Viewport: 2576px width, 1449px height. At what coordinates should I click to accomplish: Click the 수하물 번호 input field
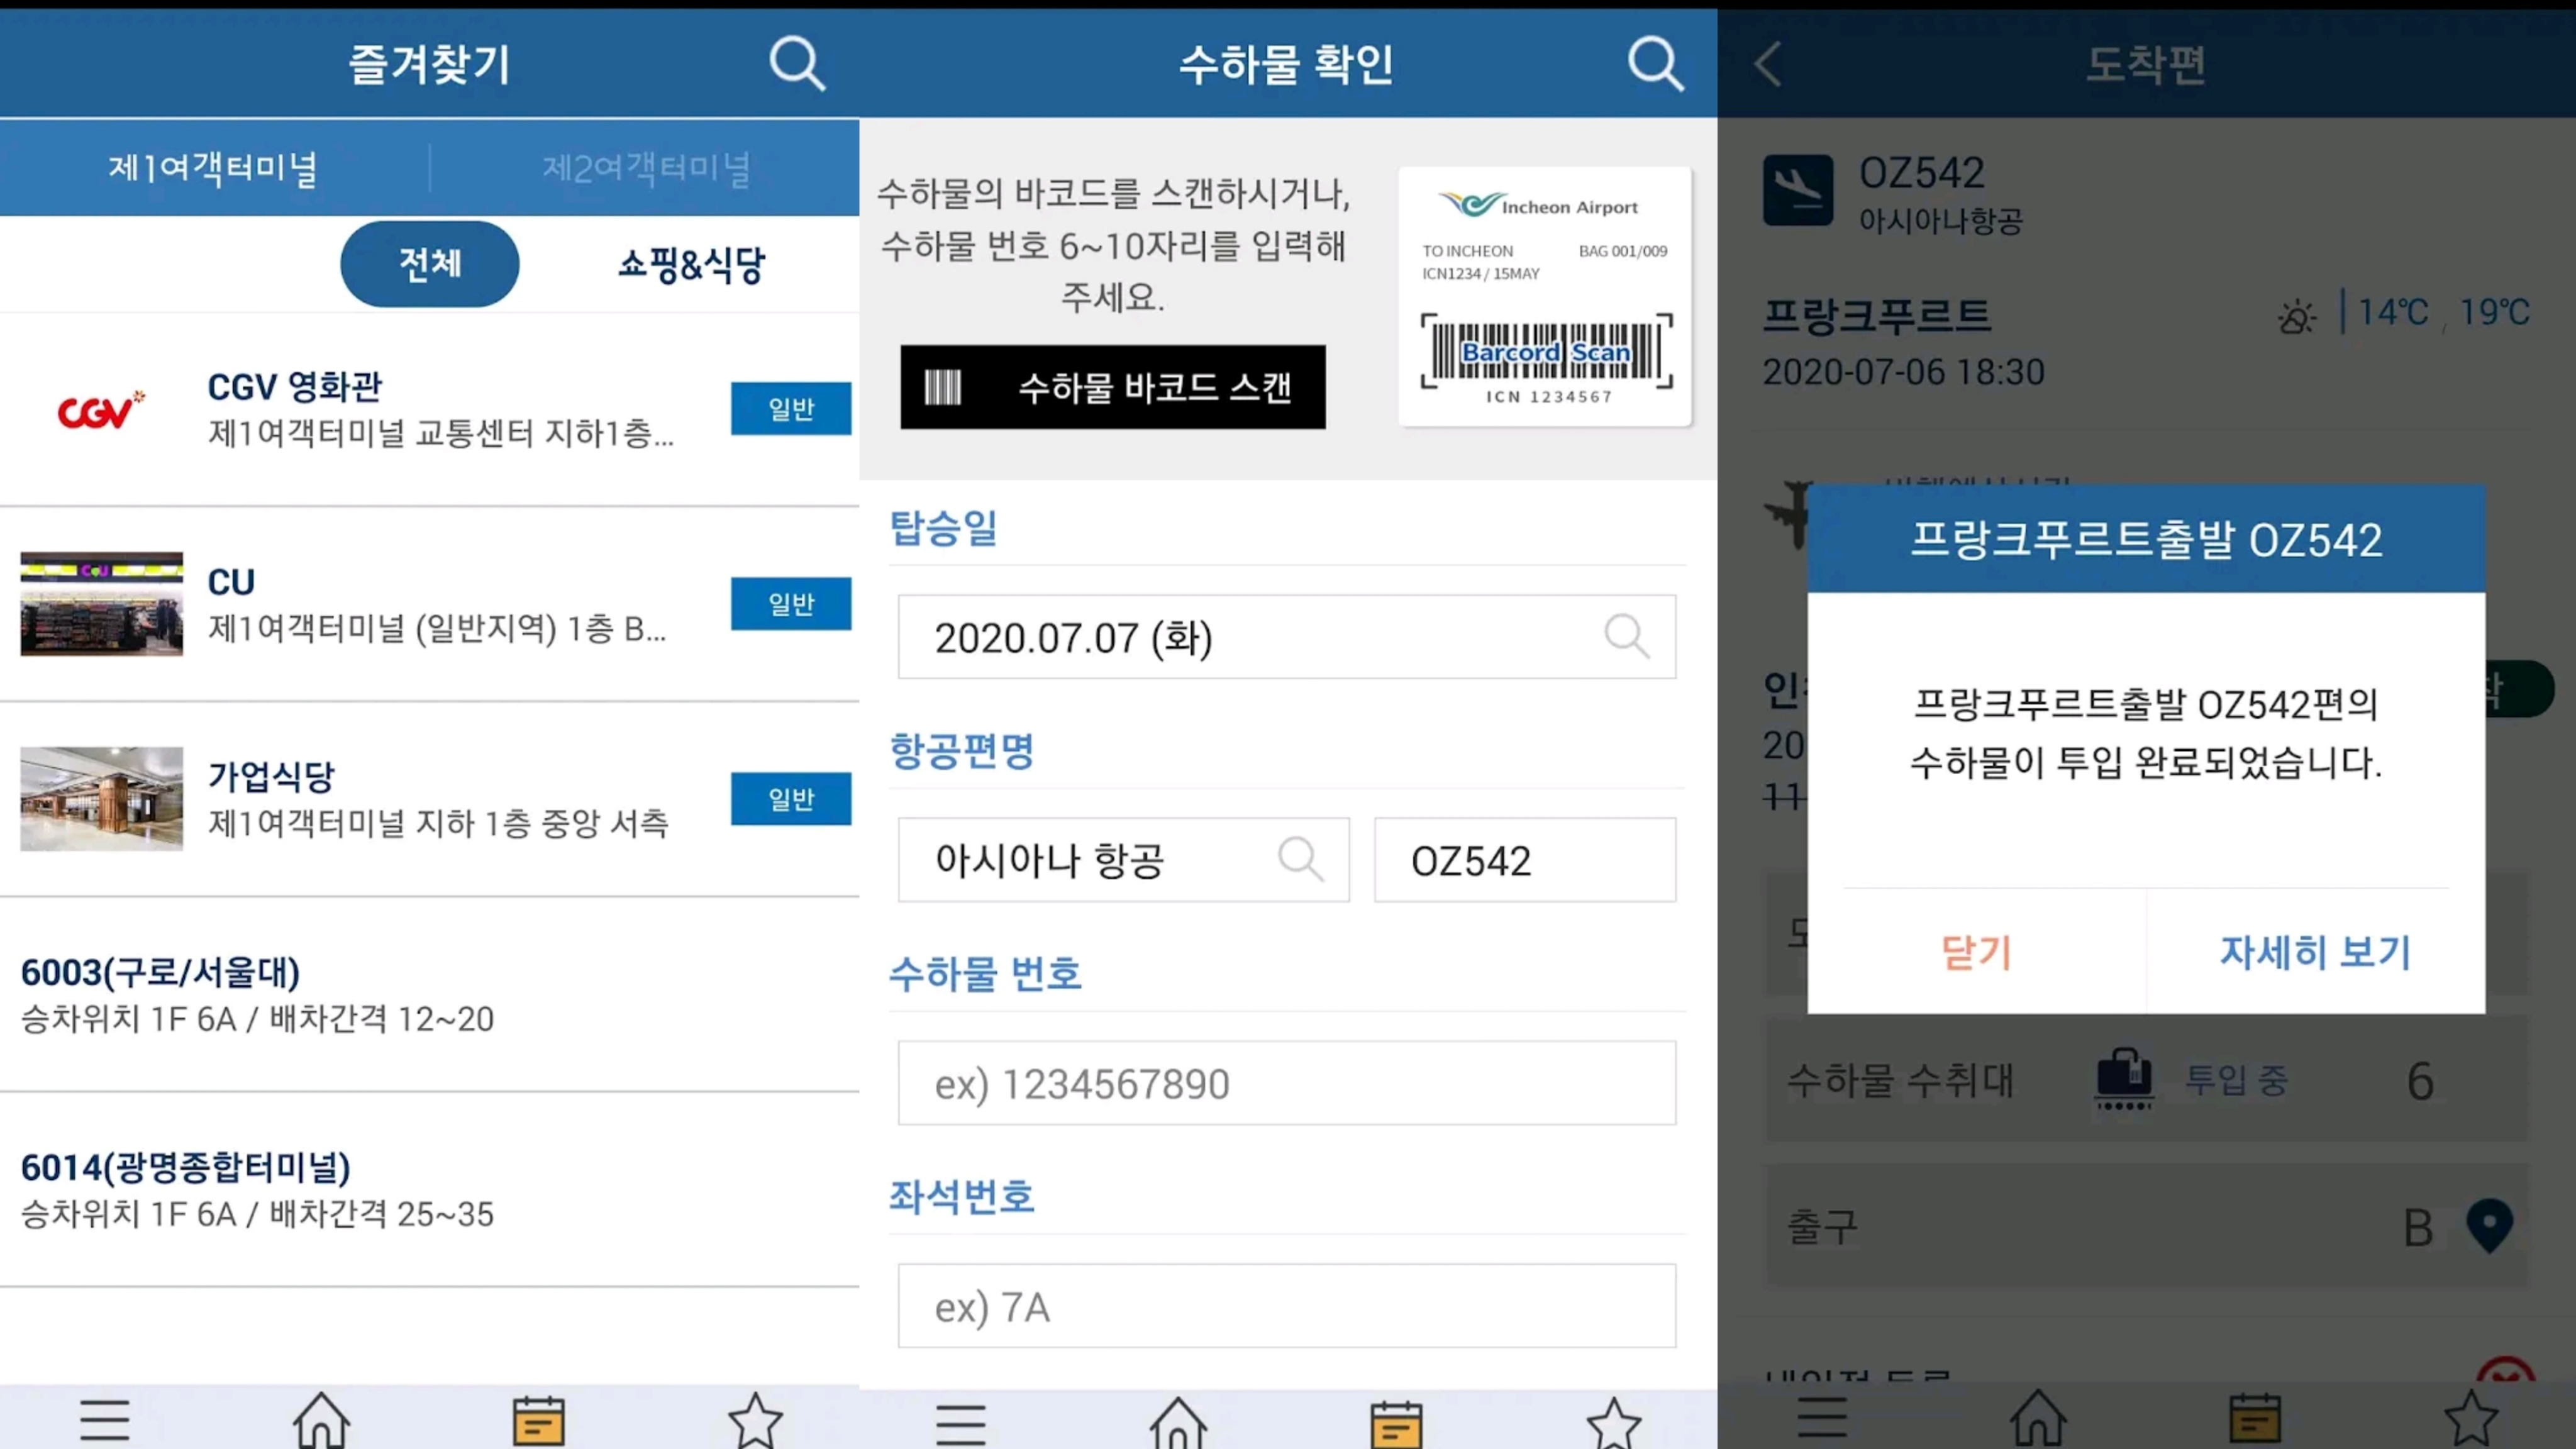tap(1286, 1083)
